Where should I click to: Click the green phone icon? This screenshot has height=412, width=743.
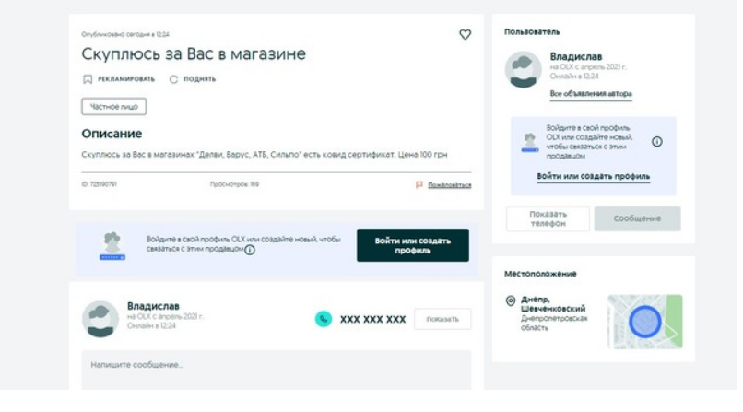[323, 319]
